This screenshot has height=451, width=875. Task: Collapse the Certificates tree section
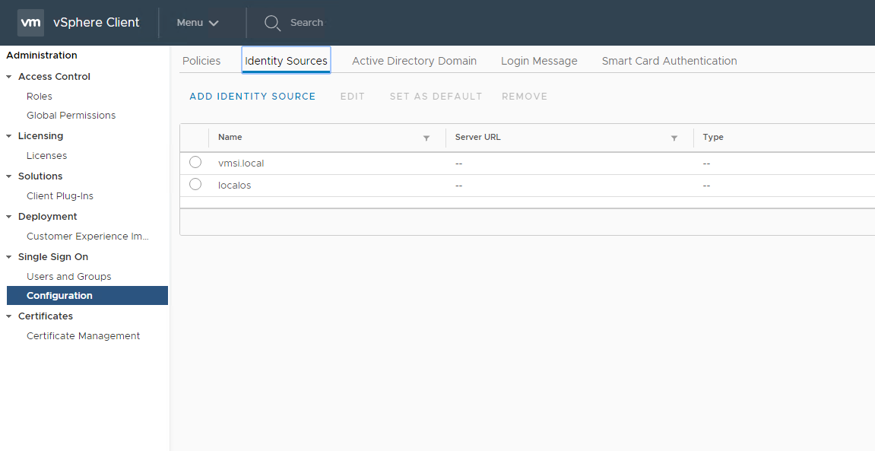pyautogui.click(x=9, y=316)
